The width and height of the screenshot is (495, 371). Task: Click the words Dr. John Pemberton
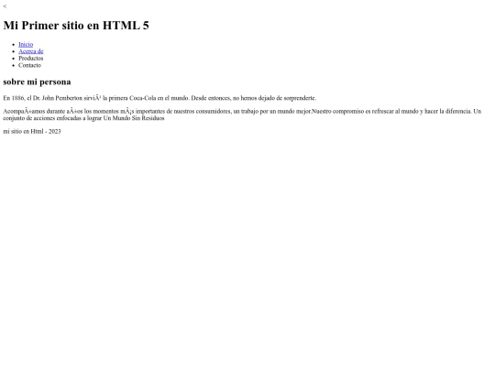pyautogui.click(x=58, y=98)
